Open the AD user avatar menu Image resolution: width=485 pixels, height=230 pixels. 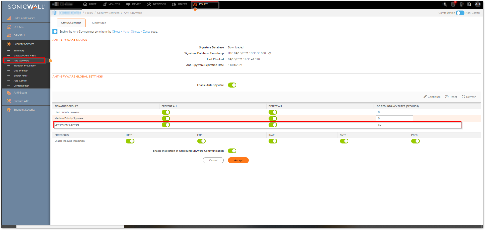pos(477,4)
